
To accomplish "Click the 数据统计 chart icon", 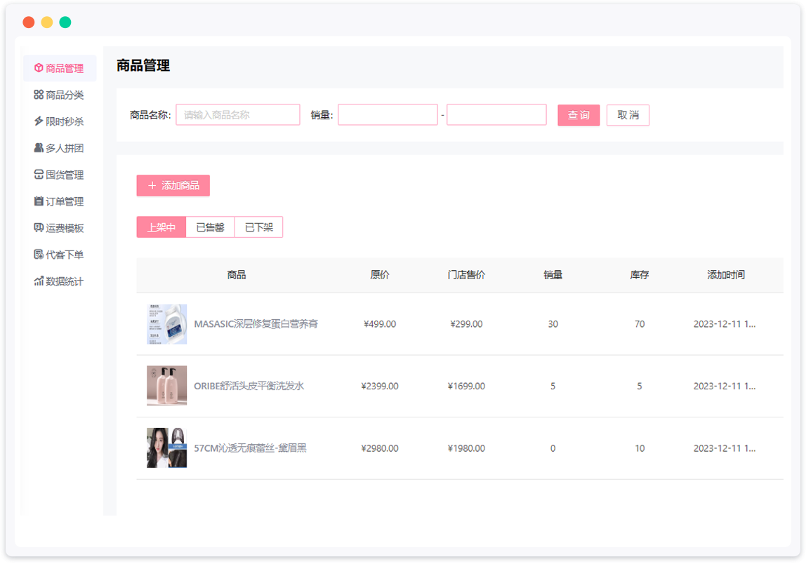I will [39, 281].
